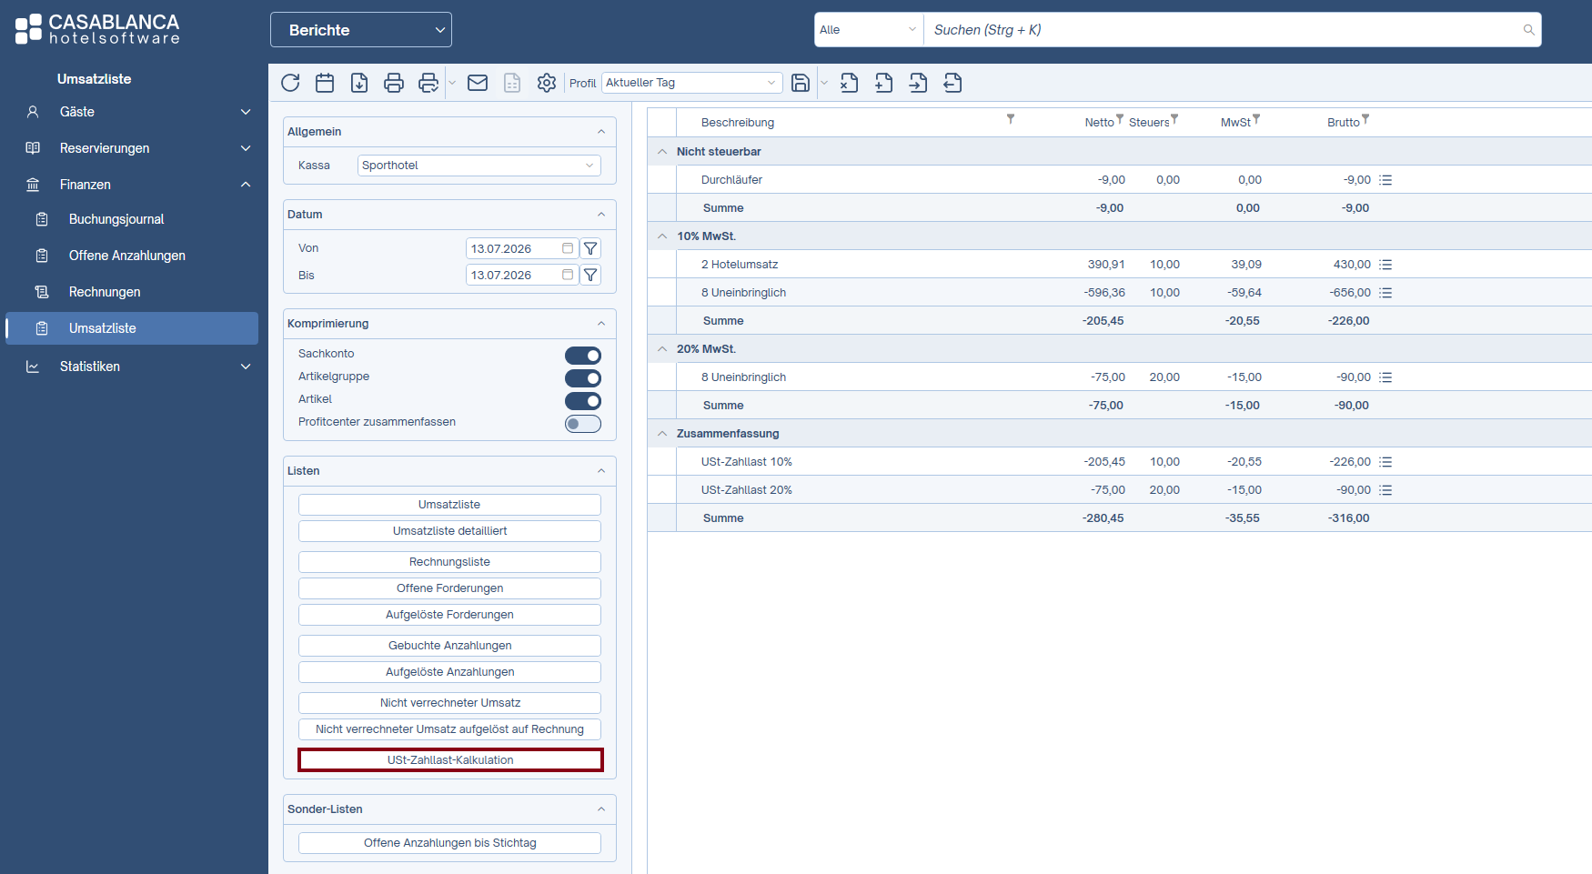Click the save profile disk icon
Image resolution: width=1592 pixels, height=874 pixels.
click(x=801, y=83)
